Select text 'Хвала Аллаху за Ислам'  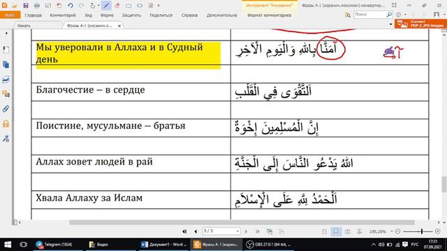coord(89,198)
